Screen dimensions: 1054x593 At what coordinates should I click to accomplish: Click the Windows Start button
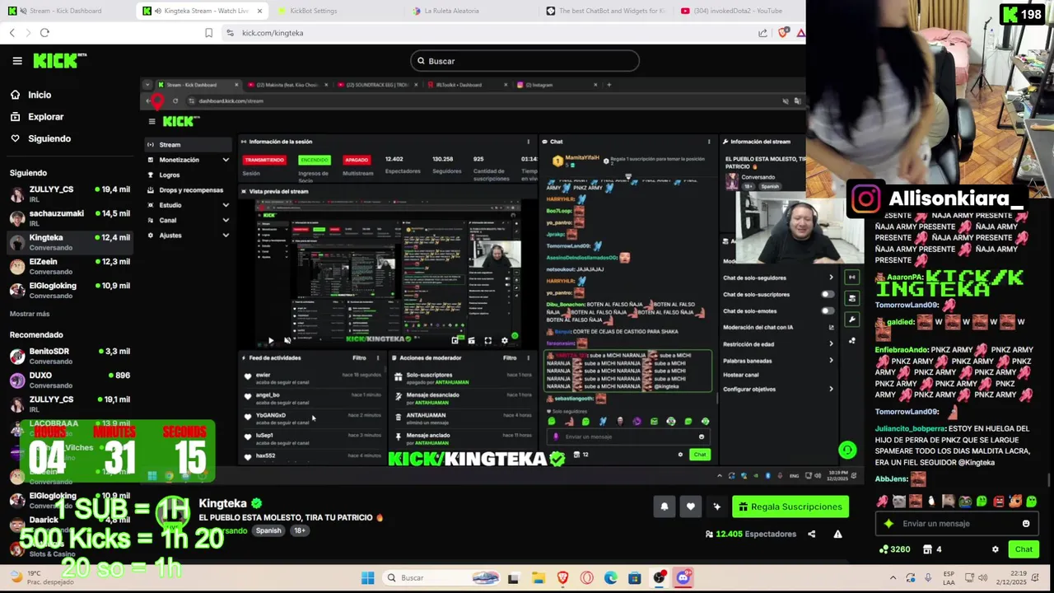[x=368, y=577]
